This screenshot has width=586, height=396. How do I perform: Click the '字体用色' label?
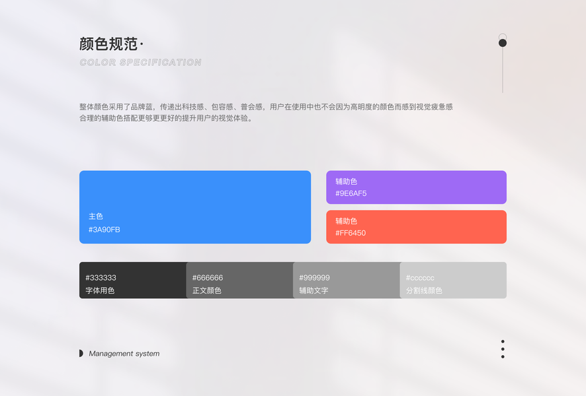coord(100,290)
